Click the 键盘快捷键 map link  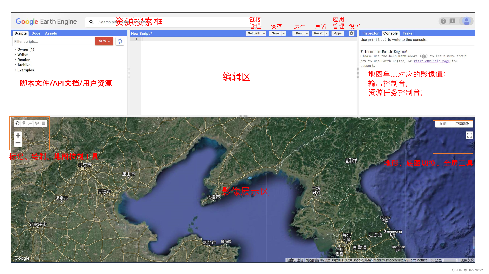coord(295,260)
